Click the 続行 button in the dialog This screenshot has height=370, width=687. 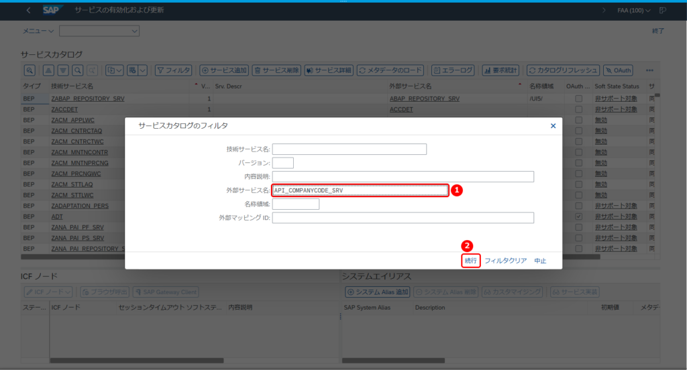click(470, 261)
